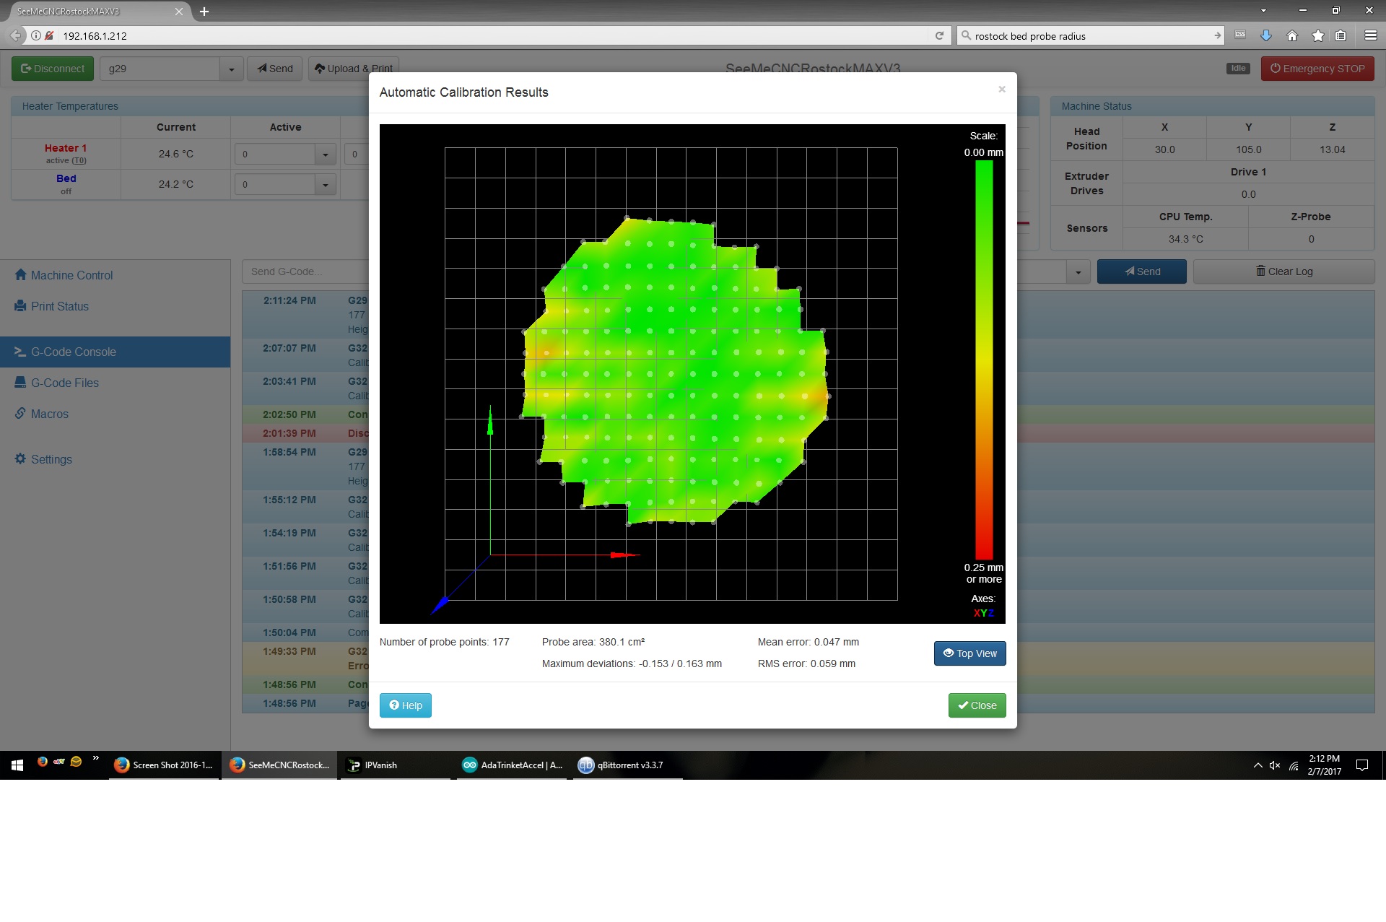Click the color scale gradient bar
1386x922 pixels.
(983, 360)
